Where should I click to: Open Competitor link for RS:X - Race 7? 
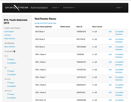click(119, 77)
